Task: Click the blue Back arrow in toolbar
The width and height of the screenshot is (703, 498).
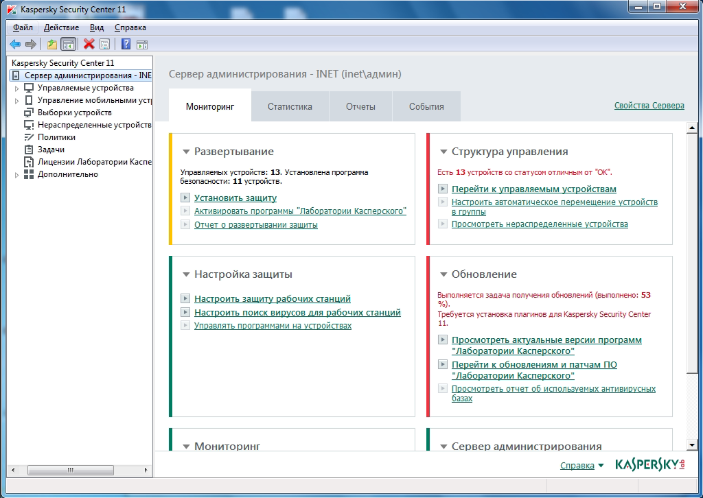Action: pos(15,44)
